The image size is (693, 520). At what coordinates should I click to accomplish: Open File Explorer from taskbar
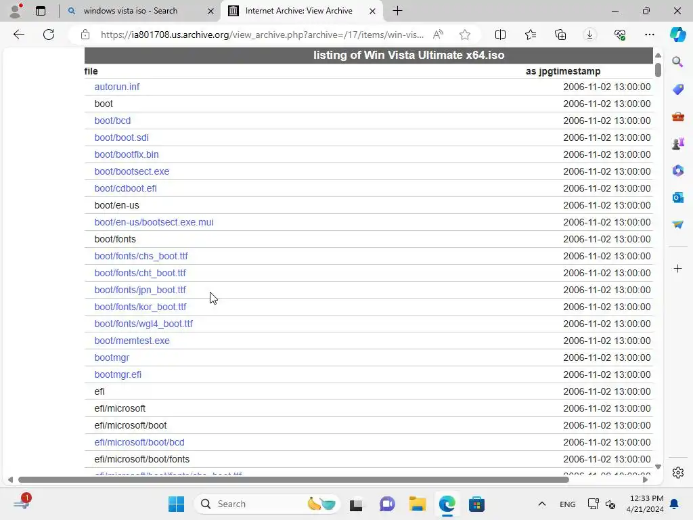[417, 504]
